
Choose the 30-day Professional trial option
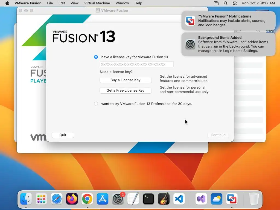click(96, 104)
